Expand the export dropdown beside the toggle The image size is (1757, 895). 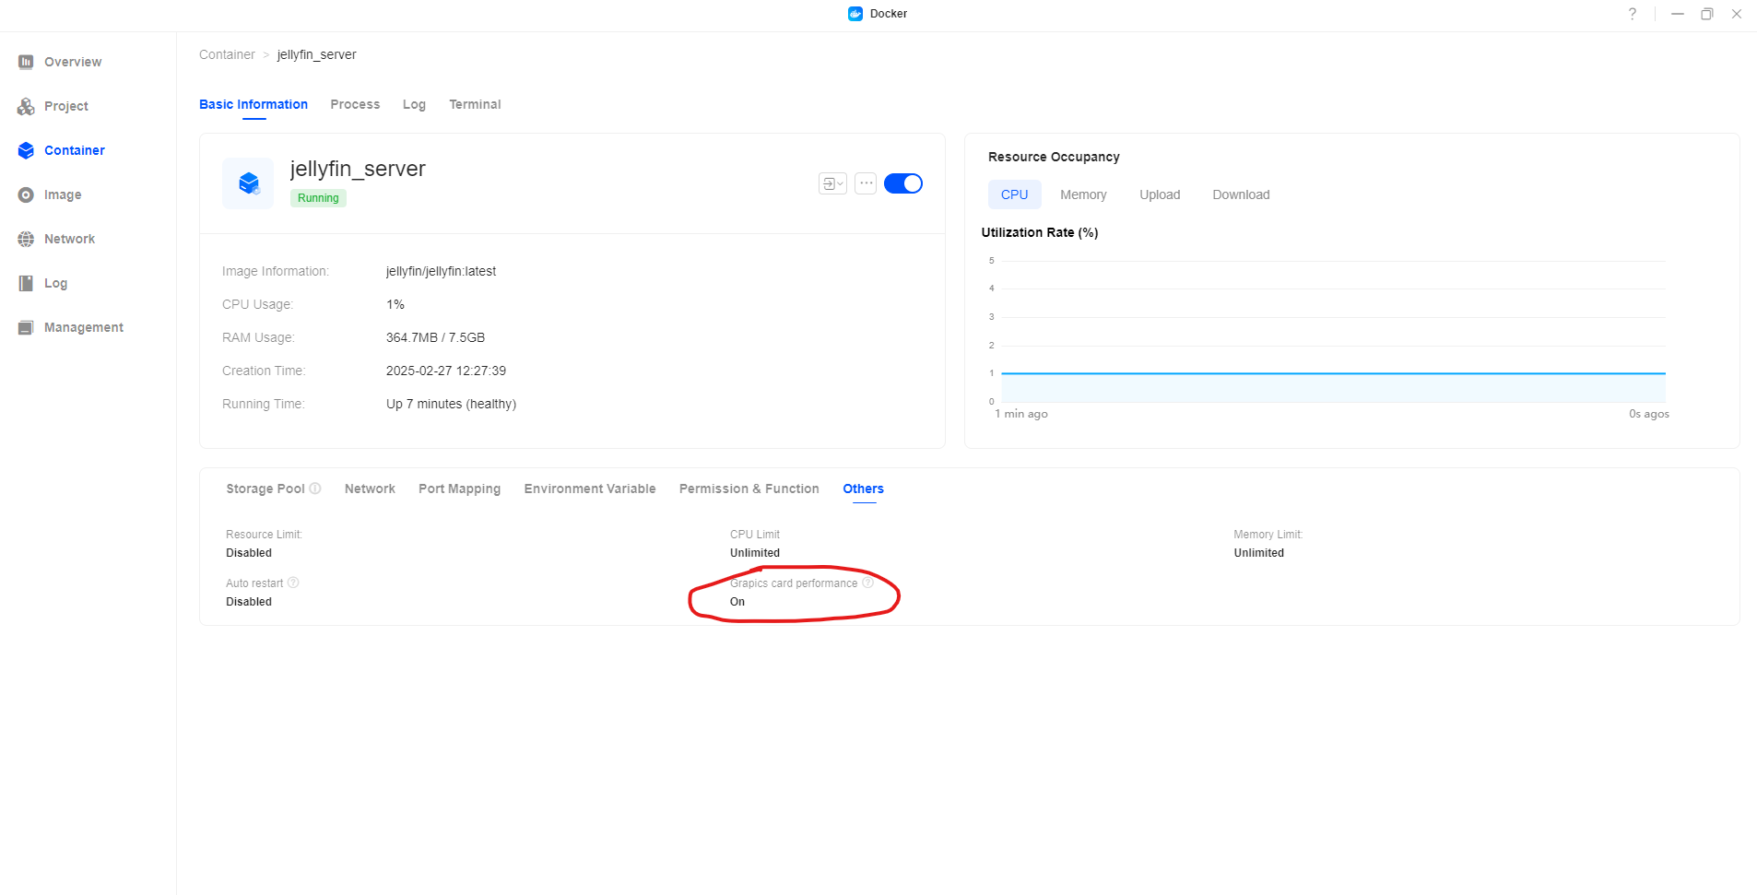832,183
